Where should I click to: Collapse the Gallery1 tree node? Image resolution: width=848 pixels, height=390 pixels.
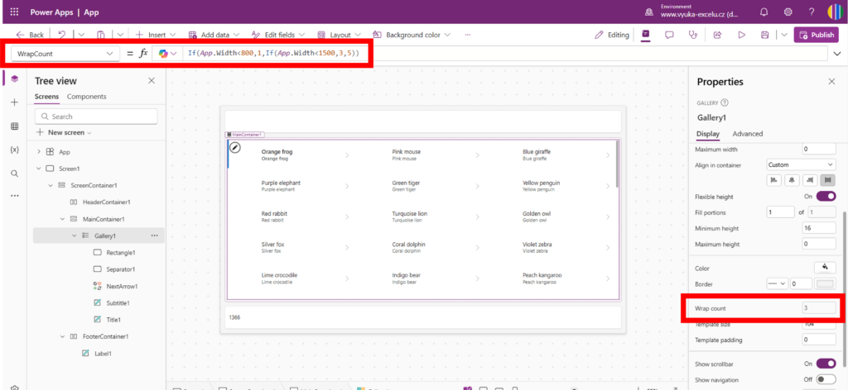pyautogui.click(x=74, y=235)
